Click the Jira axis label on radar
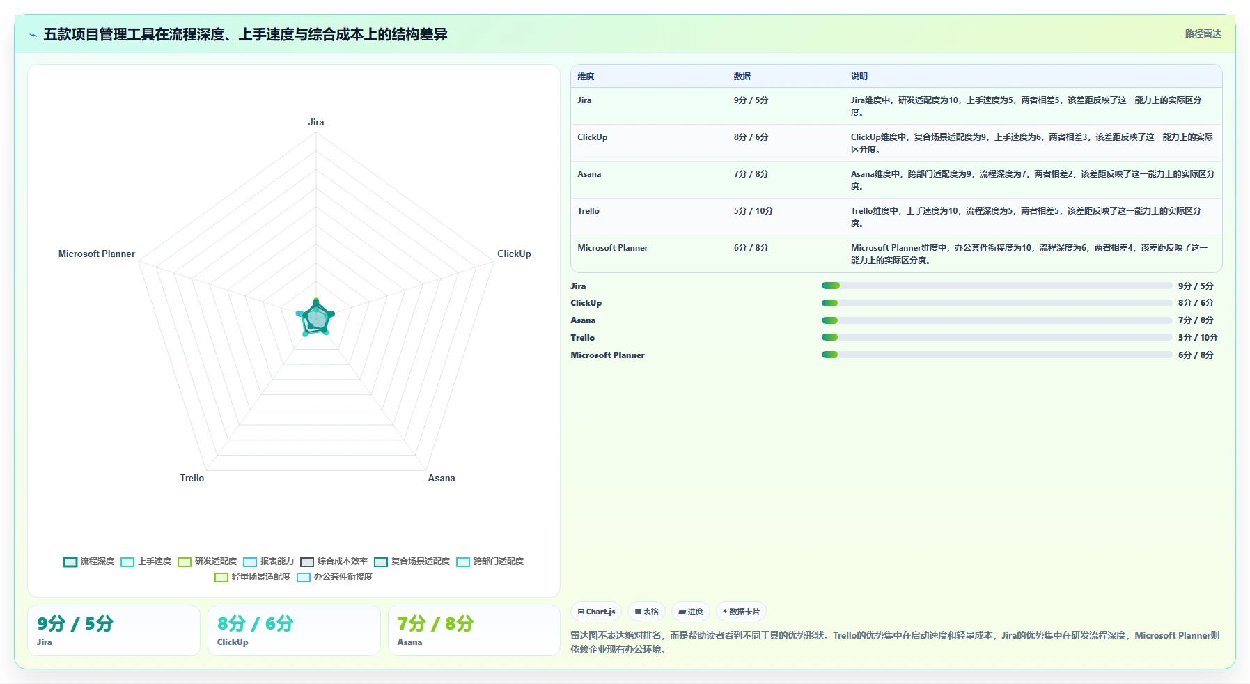Screen dimensions: 1250x684 pyautogui.click(x=316, y=122)
